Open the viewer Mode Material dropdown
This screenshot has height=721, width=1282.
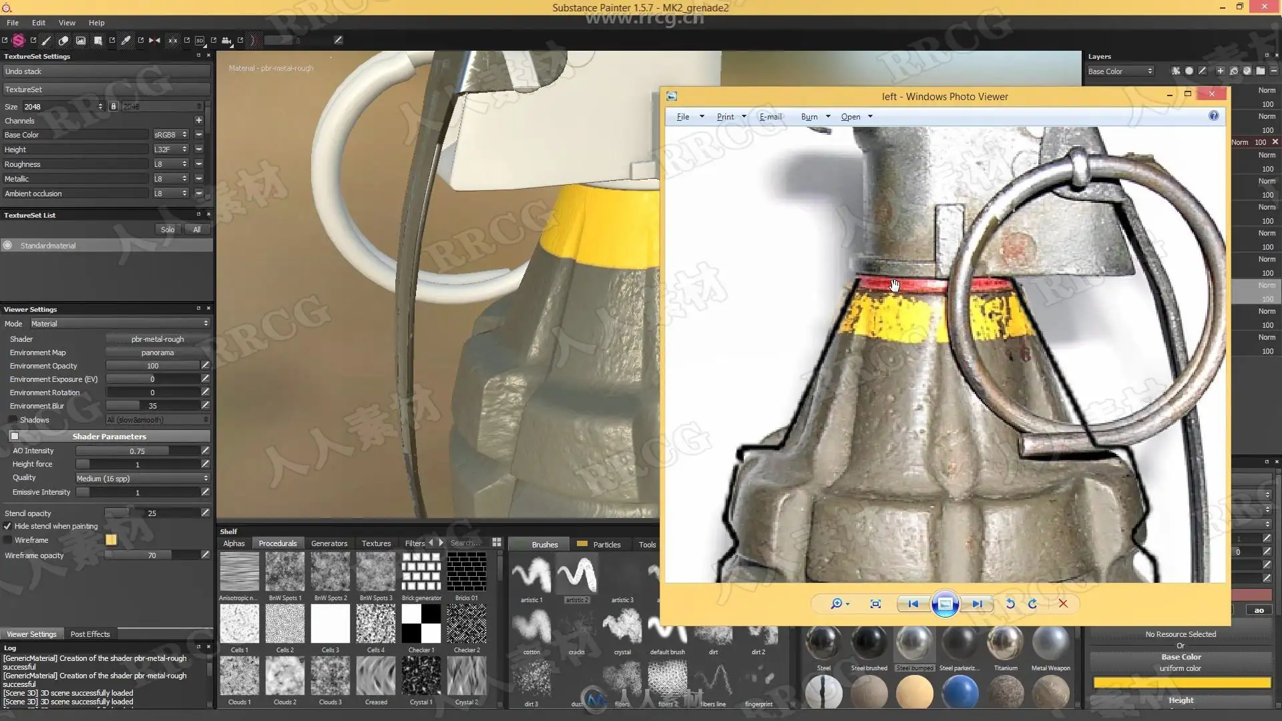point(120,324)
